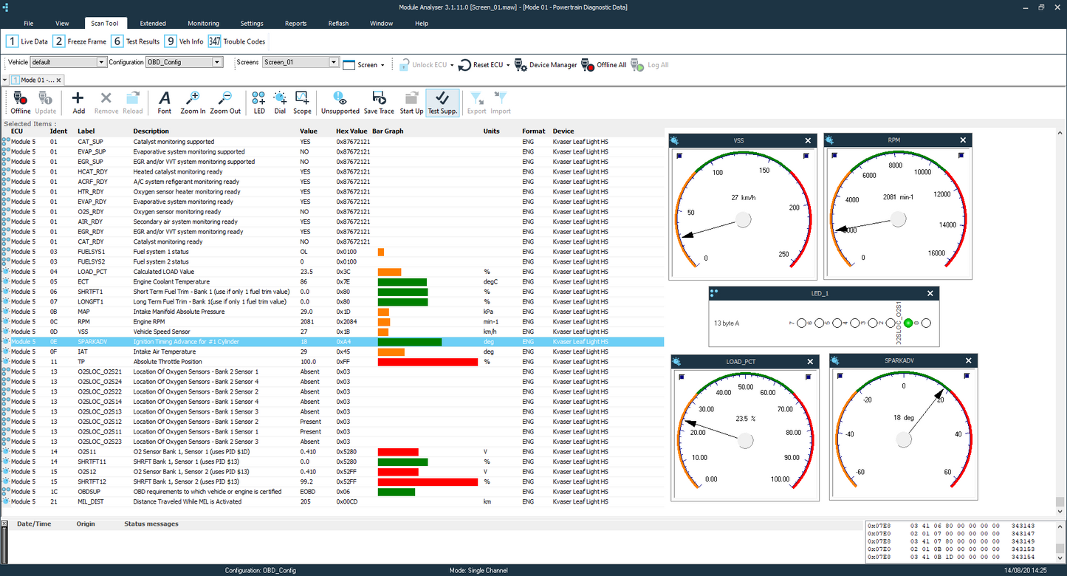Click LED bit 4 circle in LED_1
Viewport: 1067px width, 576px height.
pyautogui.click(x=855, y=323)
